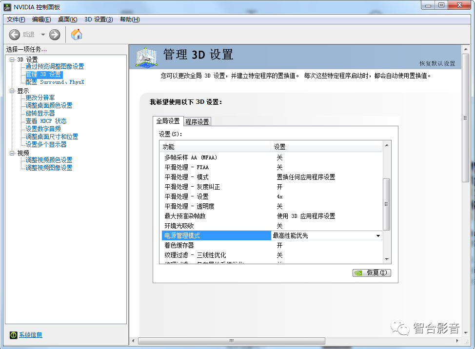
Task: Select the 平滑处理 - 灰度纠正 row
Action: pyautogui.click(x=272, y=187)
